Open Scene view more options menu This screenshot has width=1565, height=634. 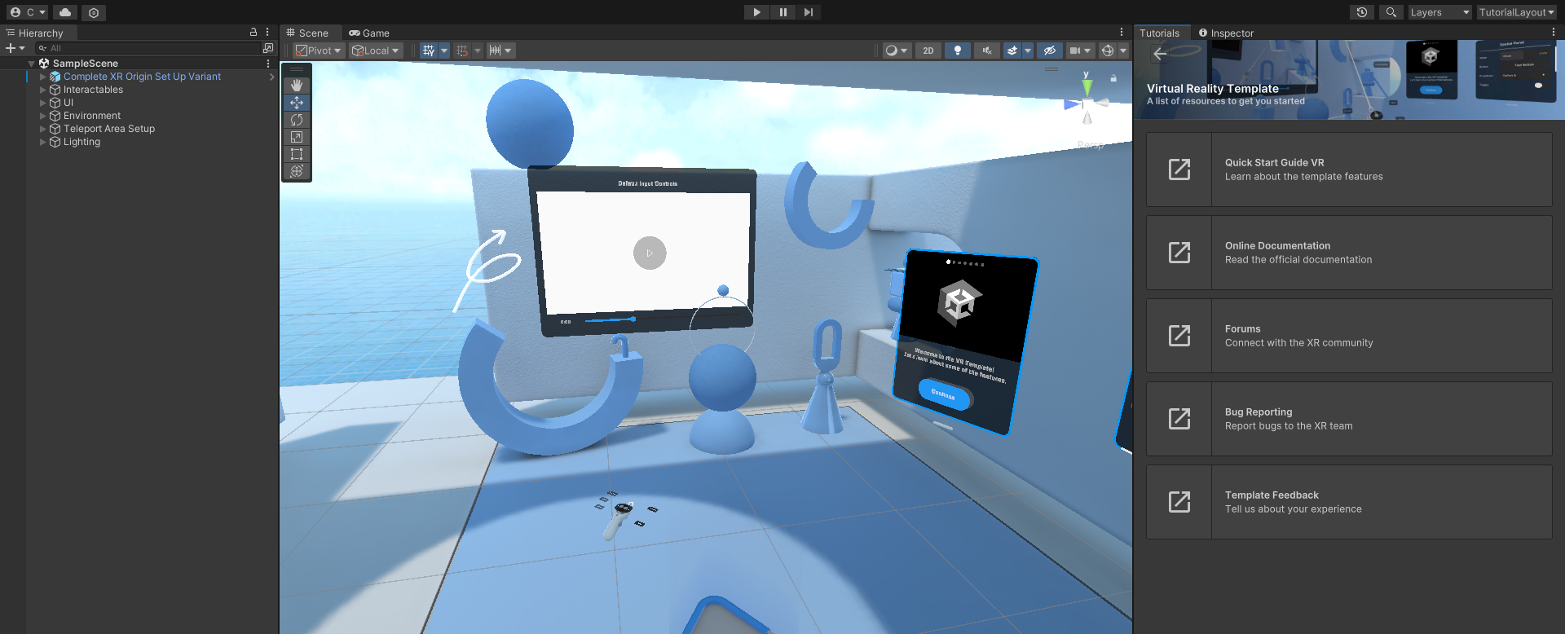tap(1122, 33)
